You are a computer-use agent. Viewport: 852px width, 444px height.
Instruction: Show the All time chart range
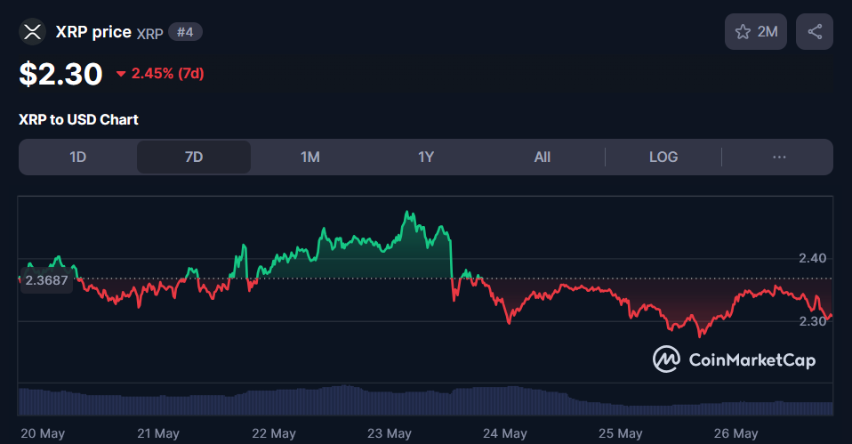543,157
